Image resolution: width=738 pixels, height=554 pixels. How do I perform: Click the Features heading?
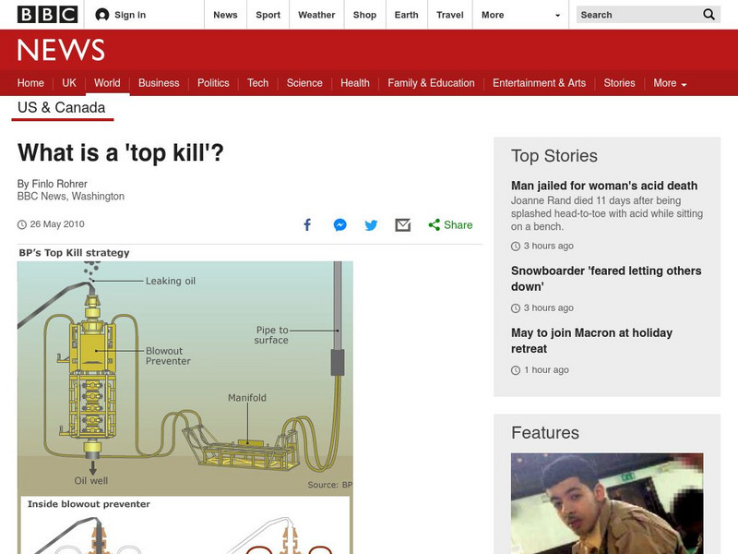pos(545,432)
